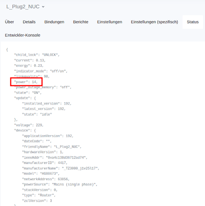The image size is (205, 206).
Task: Click the "device": { line
Action: (x=25, y=131)
